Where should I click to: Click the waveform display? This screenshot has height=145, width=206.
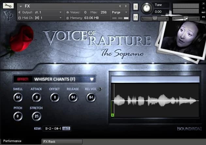[x=155, y=100]
